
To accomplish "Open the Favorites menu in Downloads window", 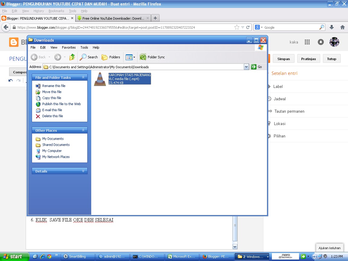I will tap(69, 47).
